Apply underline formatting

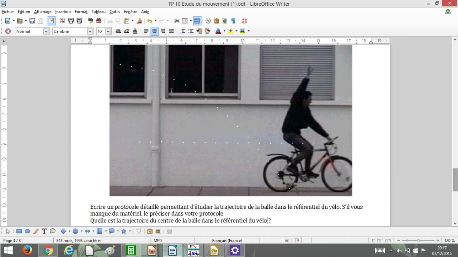tap(135, 31)
